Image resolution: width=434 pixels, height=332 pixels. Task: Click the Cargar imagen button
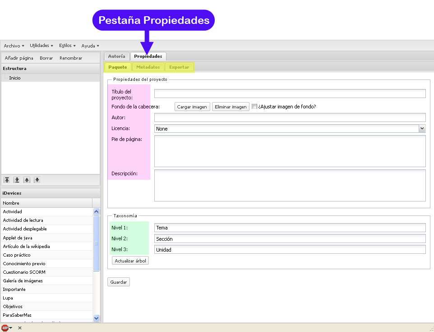(x=192, y=107)
